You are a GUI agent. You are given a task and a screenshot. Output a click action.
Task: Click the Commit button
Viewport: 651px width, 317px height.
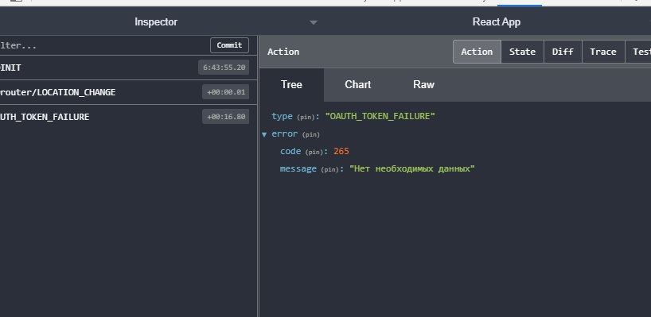tap(229, 45)
